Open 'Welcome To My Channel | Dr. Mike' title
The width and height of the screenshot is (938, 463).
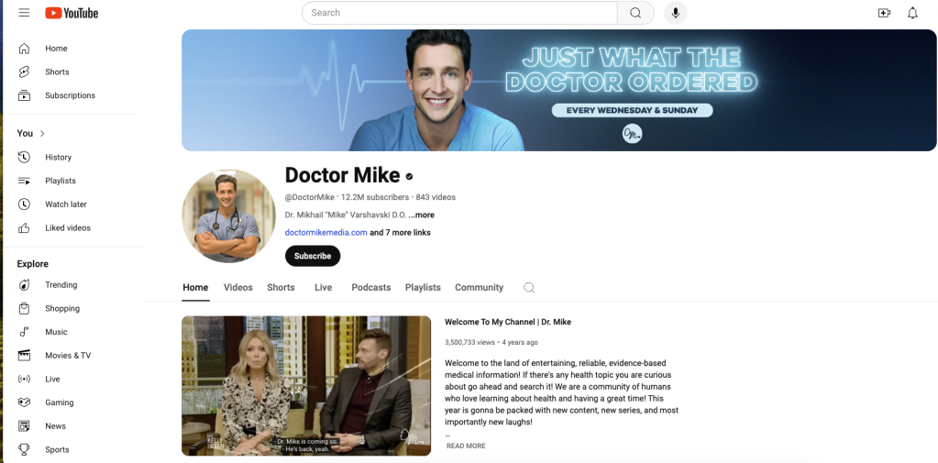pyautogui.click(x=508, y=322)
